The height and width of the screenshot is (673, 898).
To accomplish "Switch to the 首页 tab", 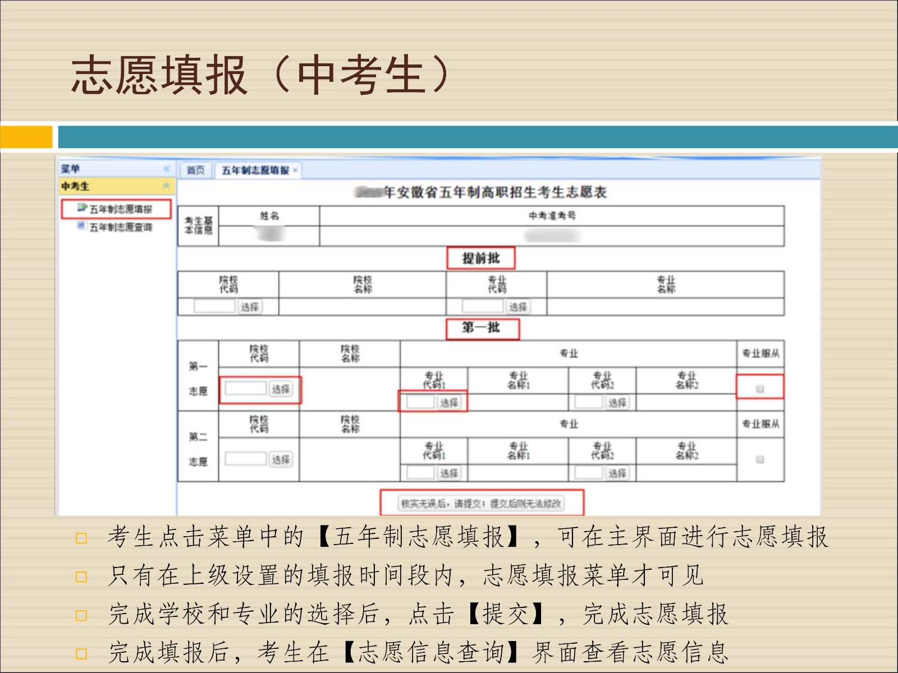I will point(195,170).
